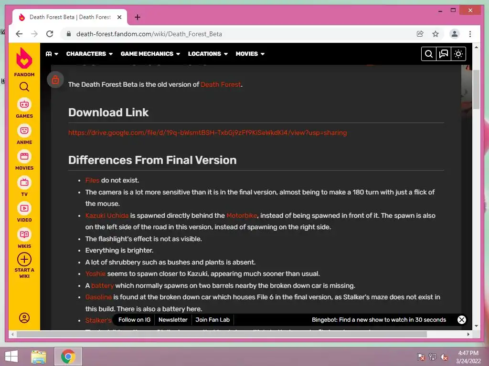Viewport: 489px width, 366px height.
Task: Select Follow on IG in bottom bar
Action: point(134,320)
